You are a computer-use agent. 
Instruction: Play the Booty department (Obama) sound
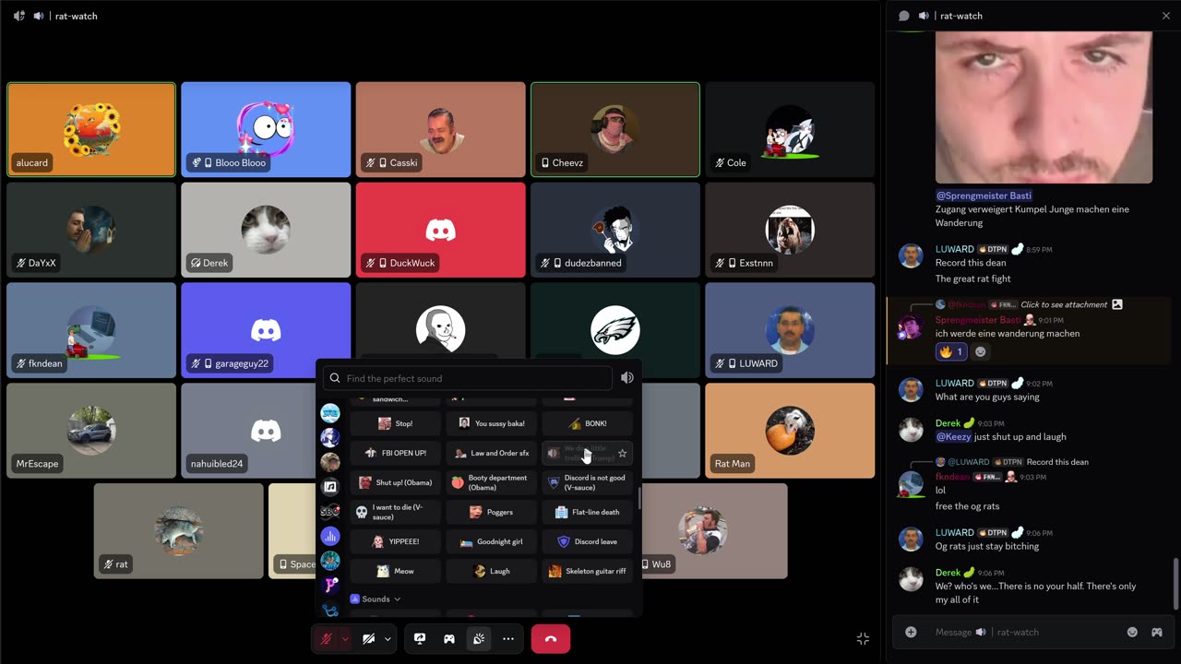point(490,482)
